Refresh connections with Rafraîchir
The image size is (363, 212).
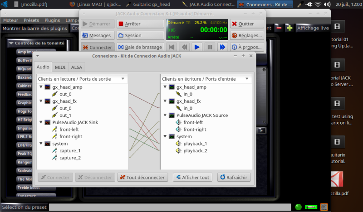coord(234,177)
